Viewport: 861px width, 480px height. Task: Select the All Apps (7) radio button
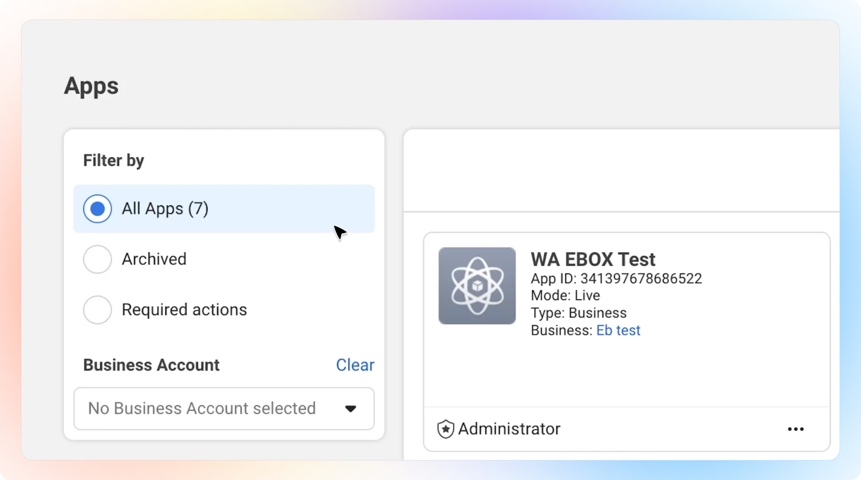pyautogui.click(x=97, y=209)
